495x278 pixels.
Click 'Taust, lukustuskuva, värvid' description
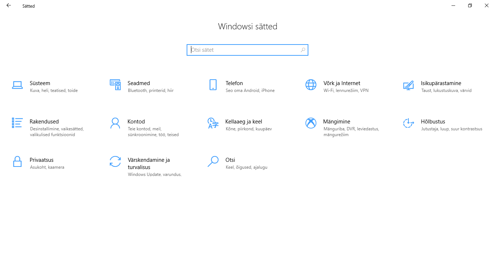[446, 90]
